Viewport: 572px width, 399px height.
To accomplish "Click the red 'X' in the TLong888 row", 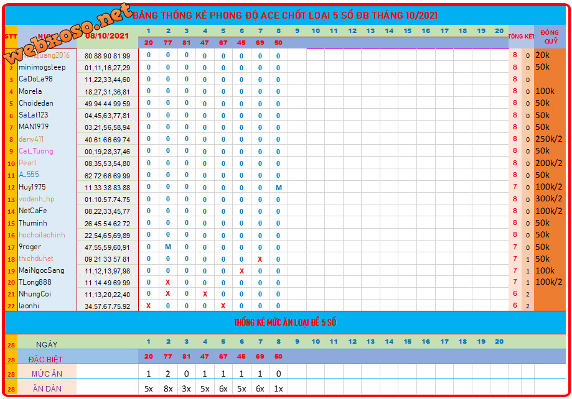I will click(168, 282).
